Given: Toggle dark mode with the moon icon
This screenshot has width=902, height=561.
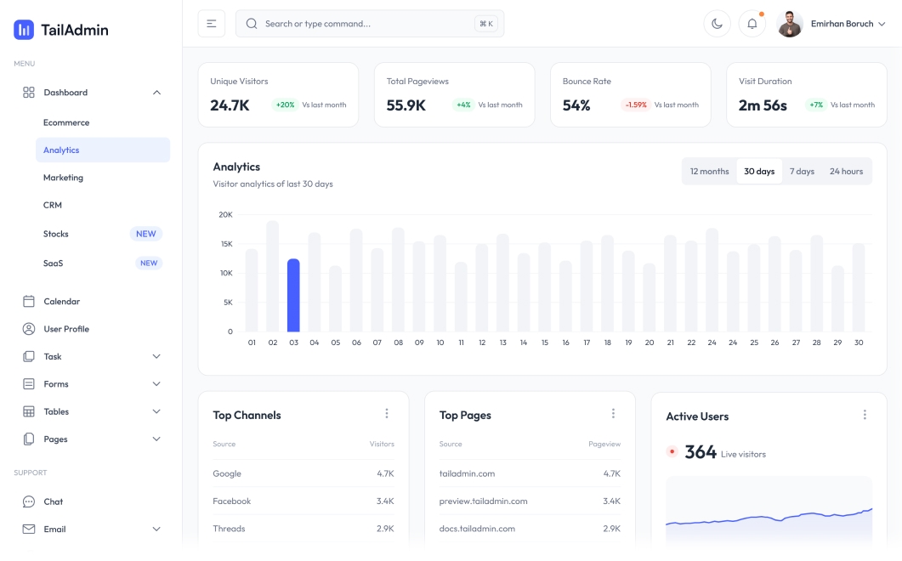Looking at the screenshot, I should pyautogui.click(x=717, y=24).
